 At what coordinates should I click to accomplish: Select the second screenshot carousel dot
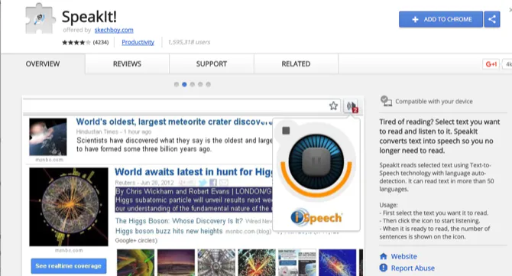point(184,85)
